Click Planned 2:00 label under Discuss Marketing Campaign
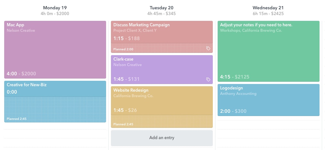 (123, 49)
